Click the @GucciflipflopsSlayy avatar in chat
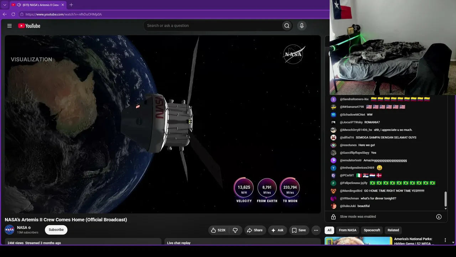 [x=333, y=153]
